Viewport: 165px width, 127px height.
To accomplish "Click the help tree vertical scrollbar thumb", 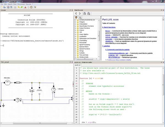I will [99, 36].
